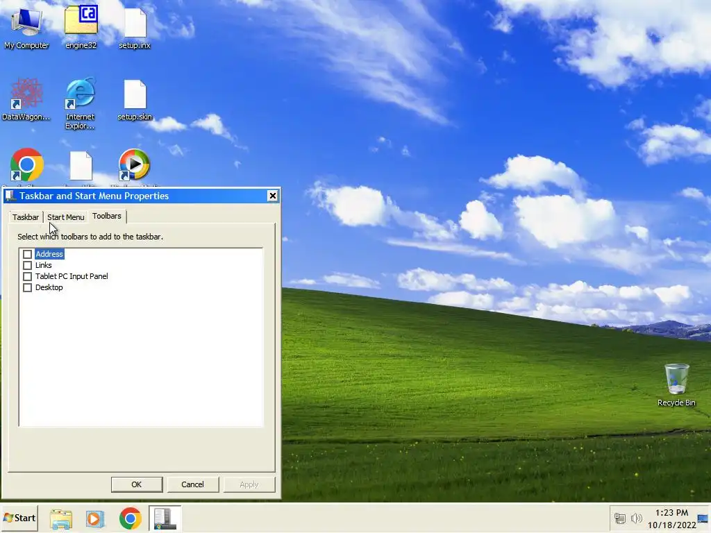
Task: Click the volume speaker tray icon
Action: [637, 518]
